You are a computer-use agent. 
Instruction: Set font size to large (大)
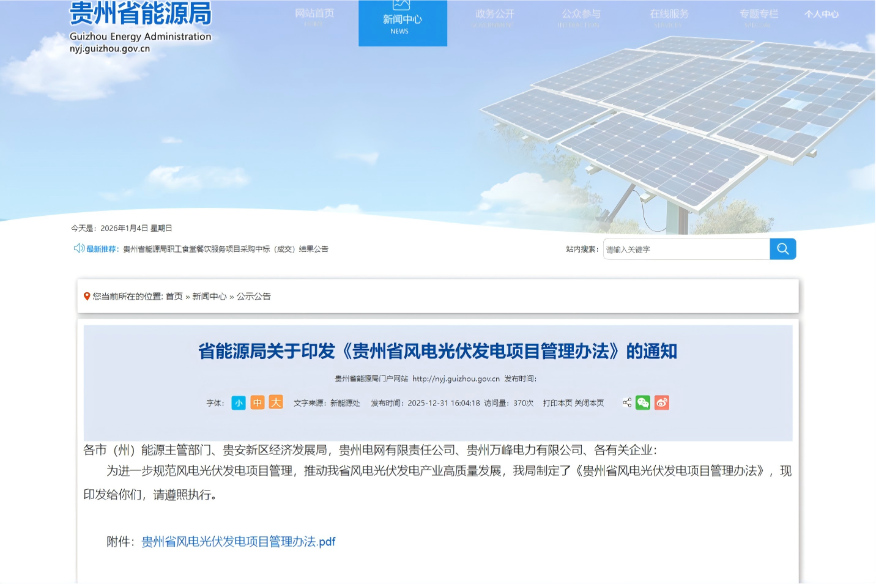point(276,402)
